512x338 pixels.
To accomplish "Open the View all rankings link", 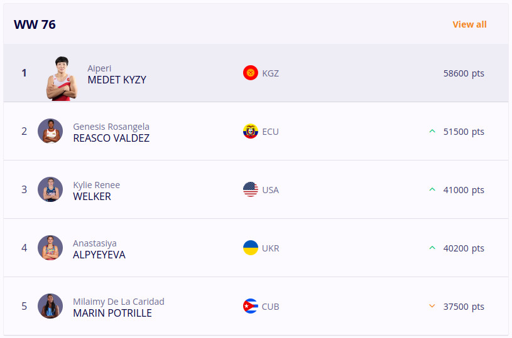I will [x=469, y=24].
